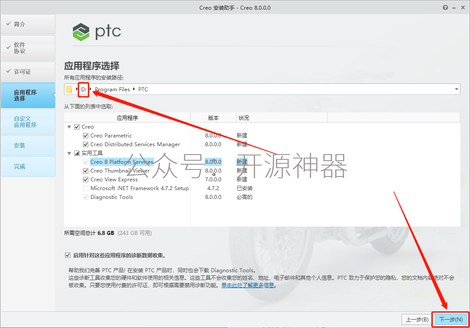This screenshot has height=328, width=470.
Task: Click 必需的 status for Diagnostic Tools
Action: (x=245, y=197)
